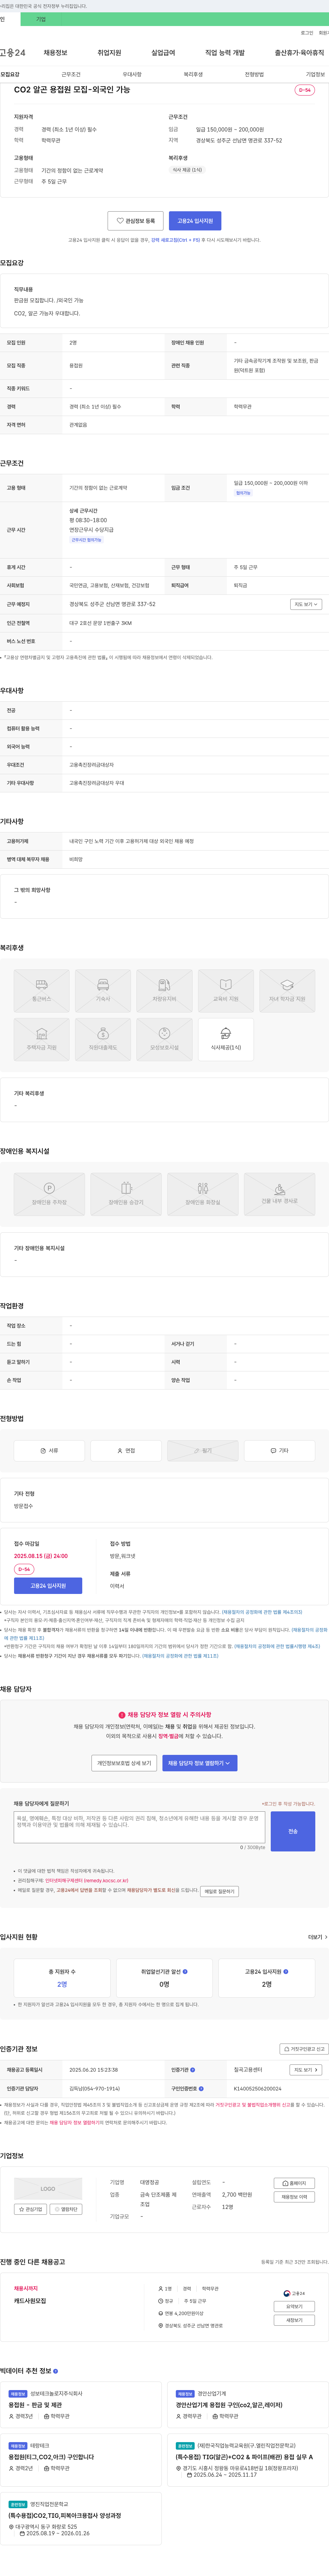The image size is (329, 2576).
Task: Click info icon beside 고용24 입사지원 count
Action: [x=286, y=1972]
